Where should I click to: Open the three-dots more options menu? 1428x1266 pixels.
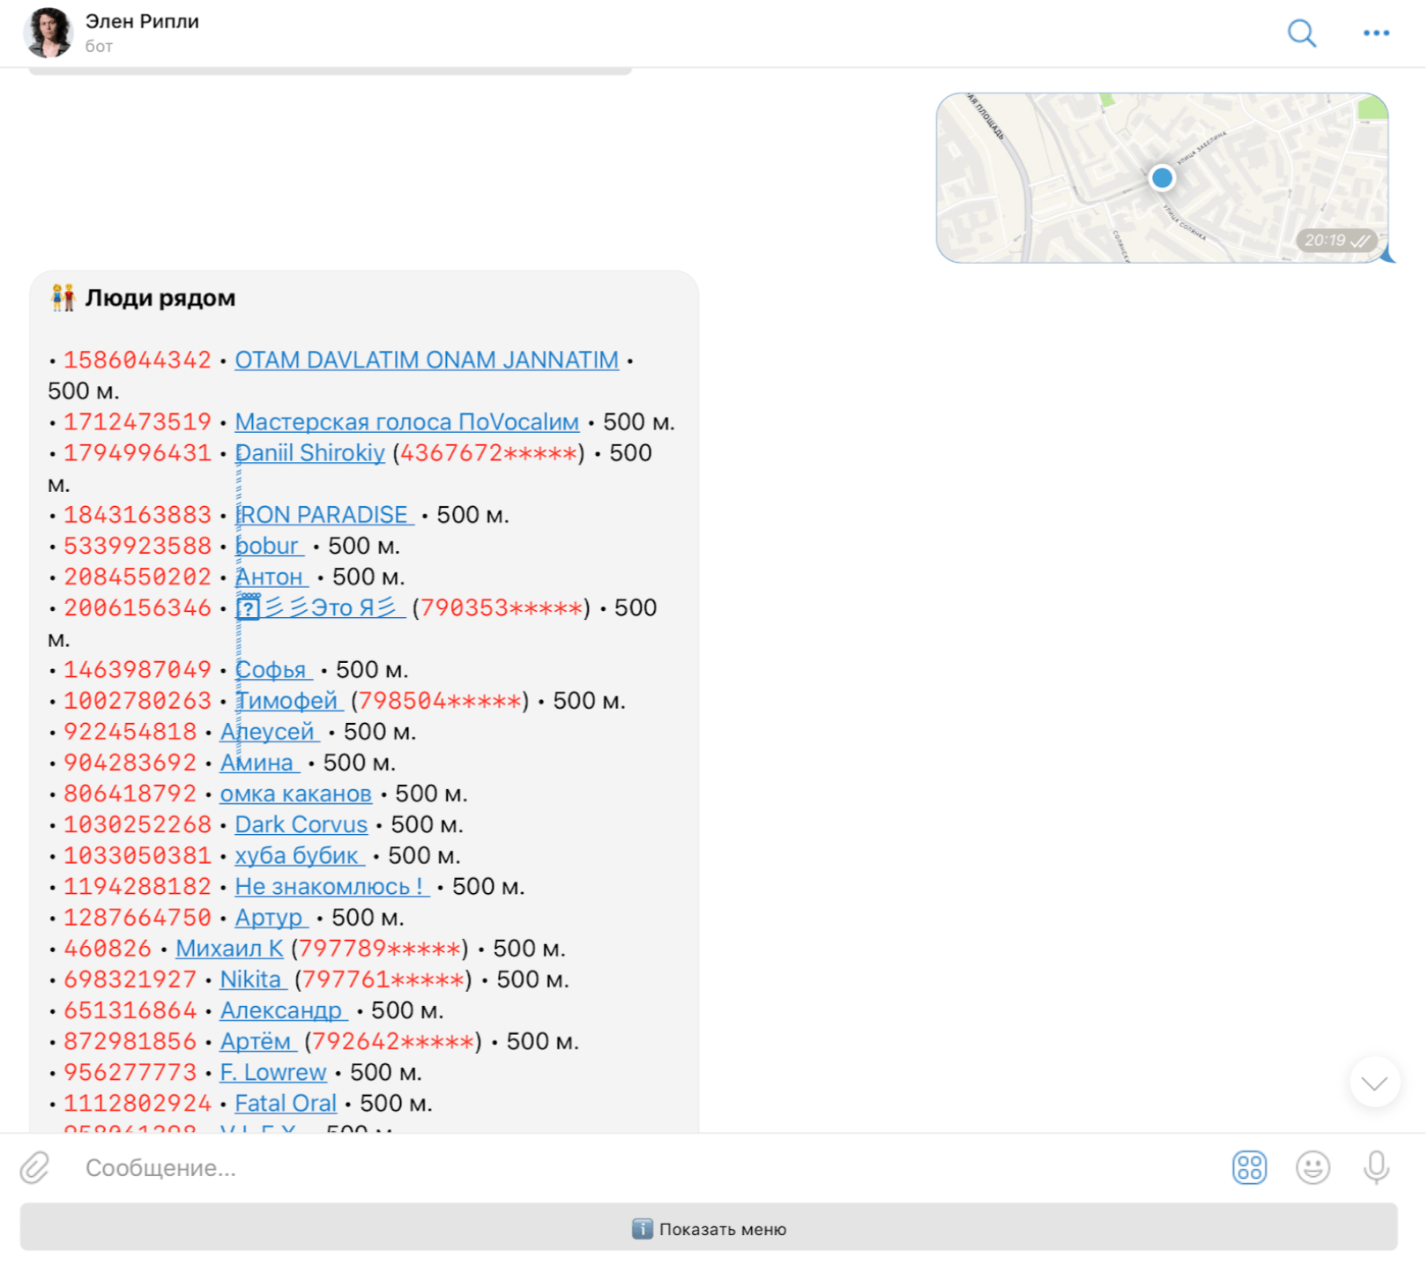pos(1375,34)
